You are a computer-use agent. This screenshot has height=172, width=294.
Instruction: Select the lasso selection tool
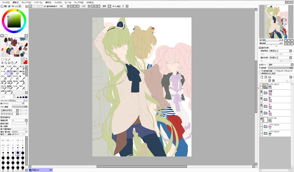tap(6, 60)
